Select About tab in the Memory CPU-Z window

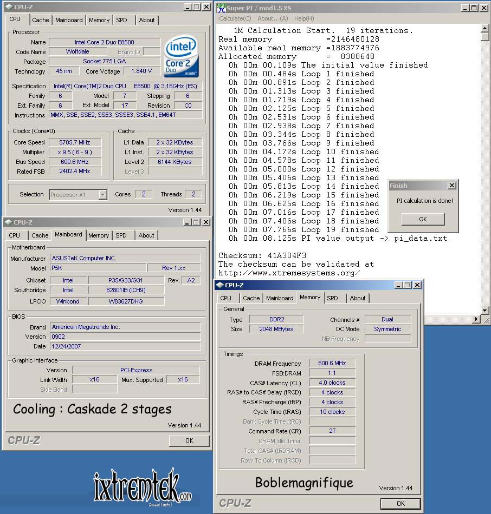358,298
